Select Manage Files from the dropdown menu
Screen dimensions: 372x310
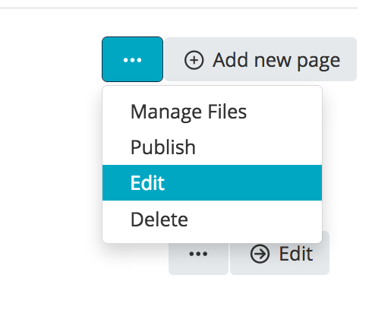212,112
